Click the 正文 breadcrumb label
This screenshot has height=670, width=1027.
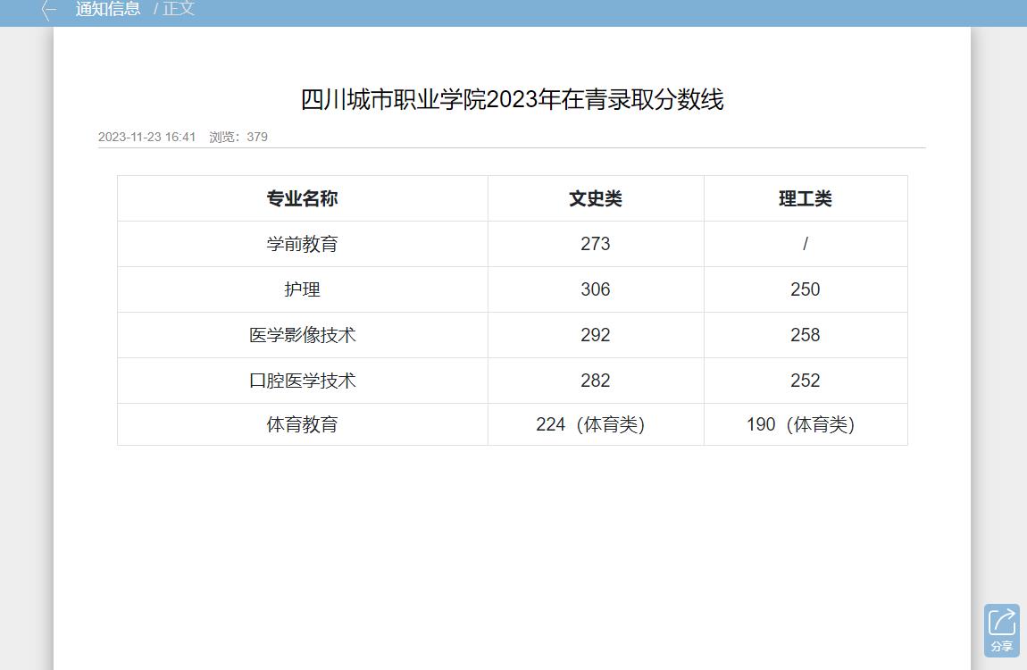click(x=179, y=9)
